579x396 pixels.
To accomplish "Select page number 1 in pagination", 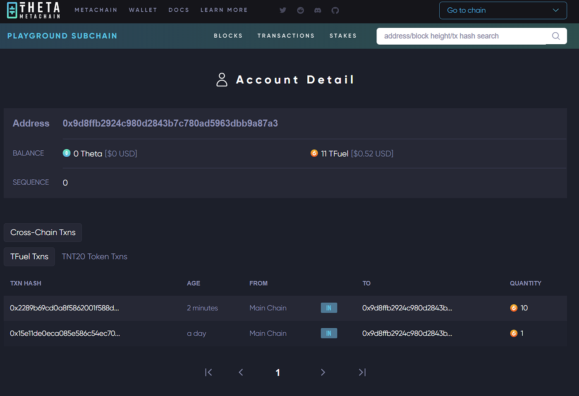I will click(x=278, y=372).
